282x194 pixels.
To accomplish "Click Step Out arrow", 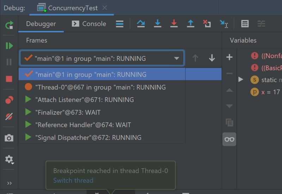I will (x=190, y=24).
